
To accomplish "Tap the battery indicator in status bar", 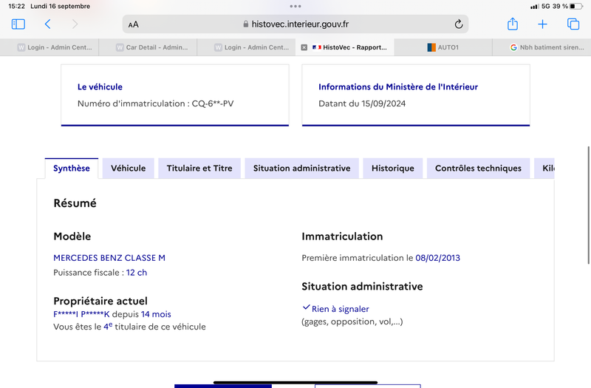I will click(x=575, y=6).
